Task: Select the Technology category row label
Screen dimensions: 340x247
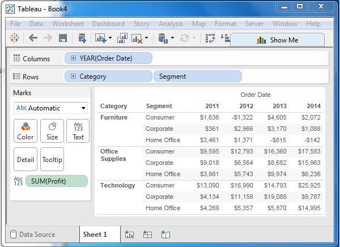Action: pos(117,185)
